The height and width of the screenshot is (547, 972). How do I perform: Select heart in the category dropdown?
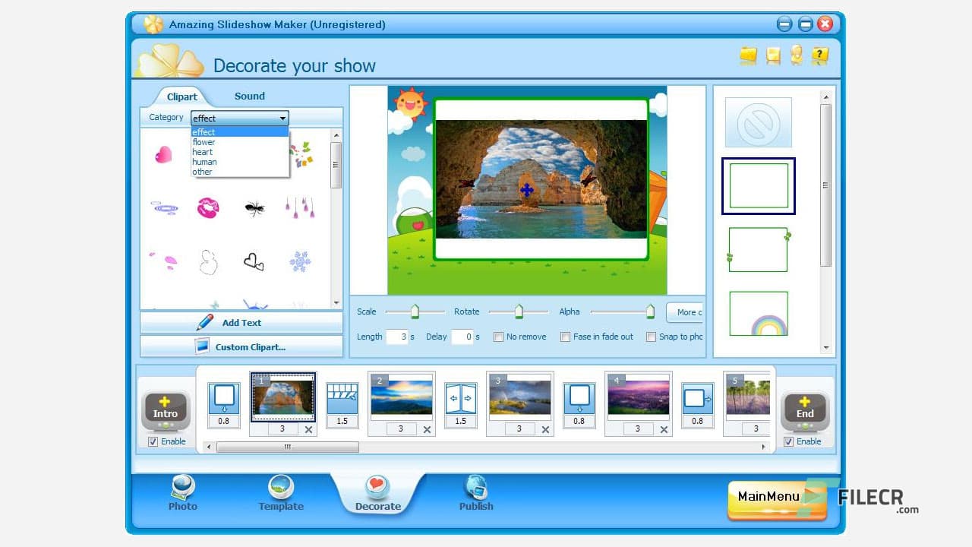(203, 152)
